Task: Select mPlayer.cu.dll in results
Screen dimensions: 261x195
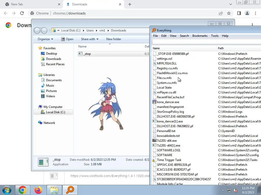Action: [166, 92]
